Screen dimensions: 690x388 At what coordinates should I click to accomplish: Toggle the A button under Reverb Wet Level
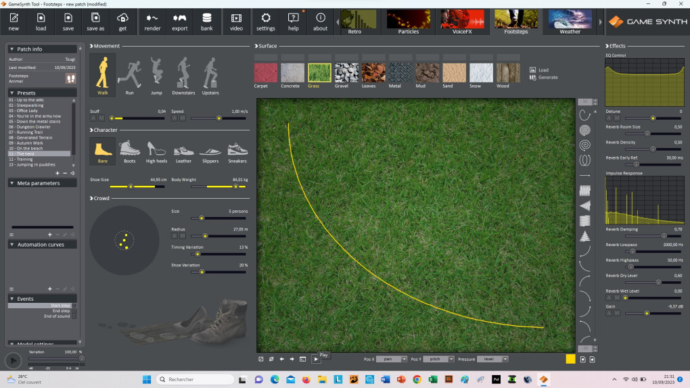coord(609,297)
